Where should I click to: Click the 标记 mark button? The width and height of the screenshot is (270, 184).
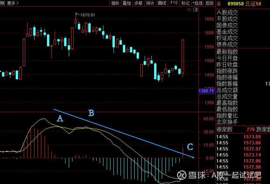tap(185, 3)
